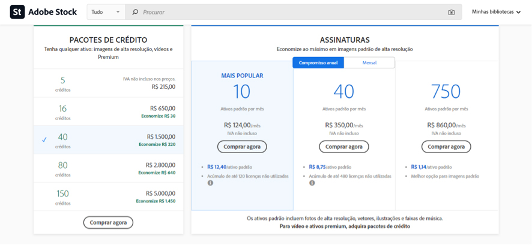Choose the 80 créditos pack for R$ 2.800,00
The height and width of the screenshot is (245, 532).
(x=109, y=168)
